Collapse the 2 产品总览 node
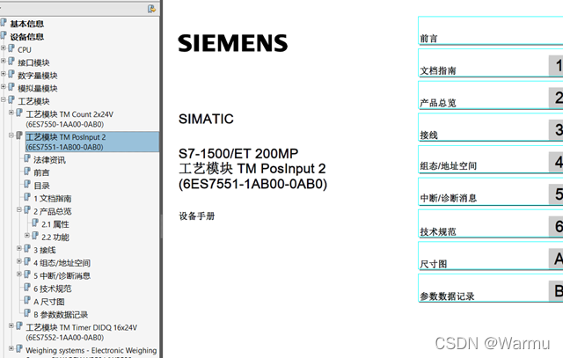The height and width of the screenshot is (358, 563). point(19,209)
